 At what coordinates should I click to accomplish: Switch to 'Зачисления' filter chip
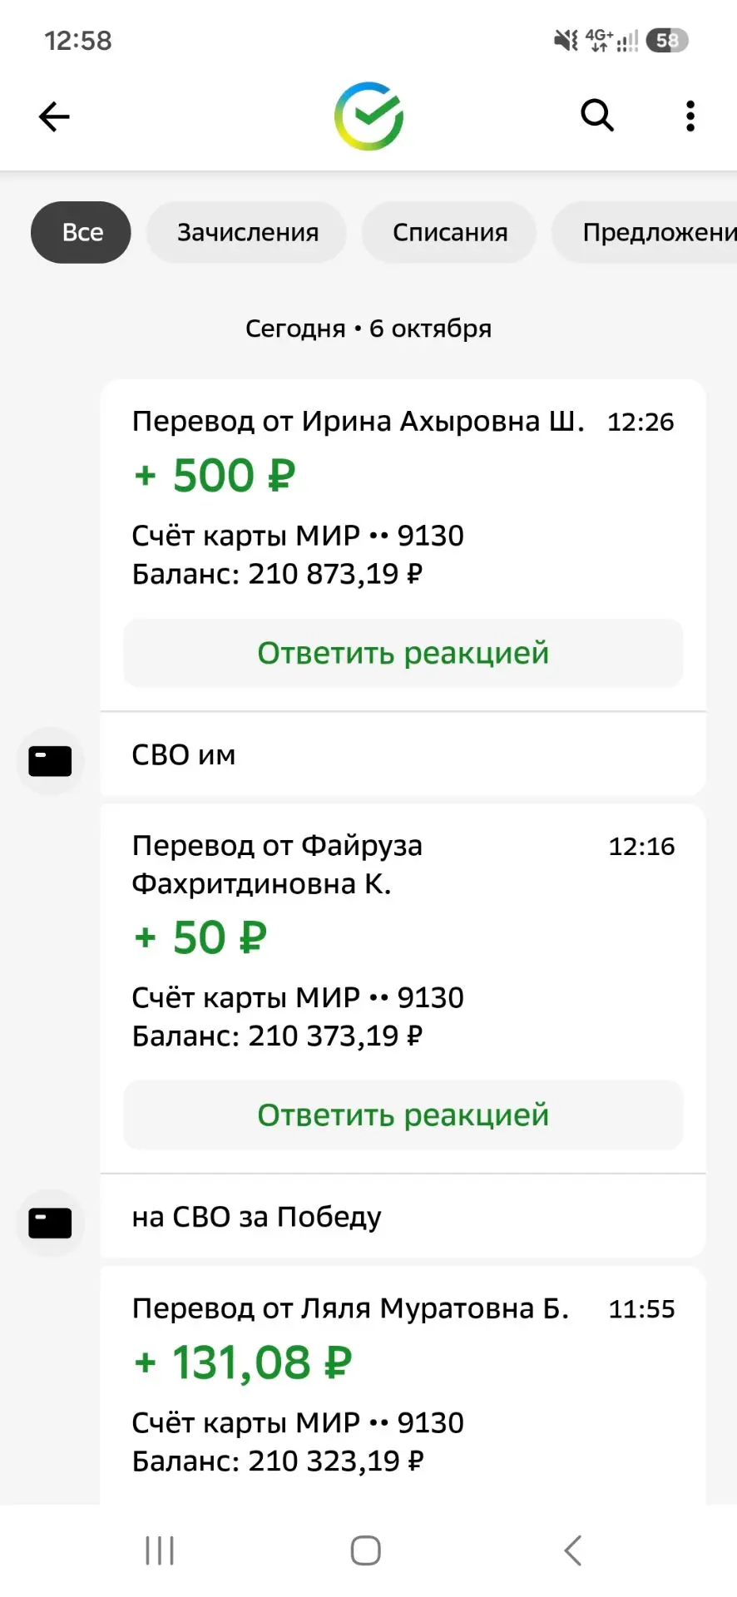pos(247,232)
